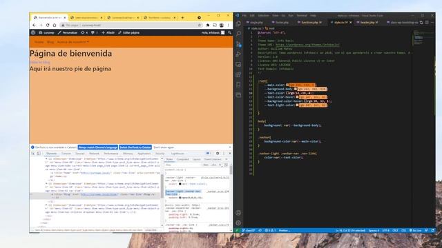Click the WordPress logo in admin bar
442x248 pixels.
coord(33,32)
